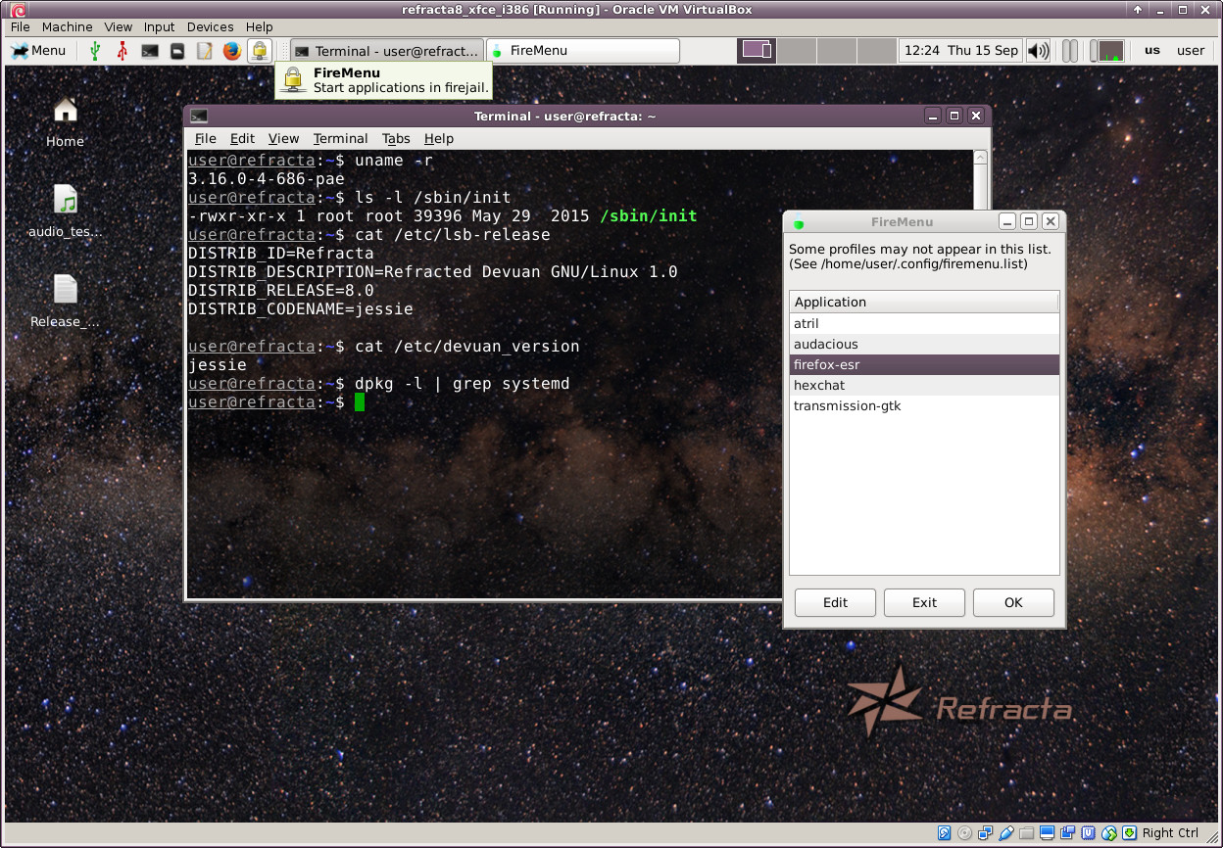
Task: Click the VirtualBox network adapters indicator
Action: [986, 833]
